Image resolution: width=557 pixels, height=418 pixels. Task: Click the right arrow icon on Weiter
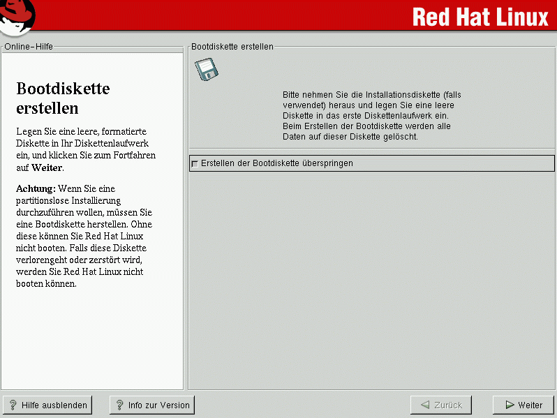click(510, 405)
